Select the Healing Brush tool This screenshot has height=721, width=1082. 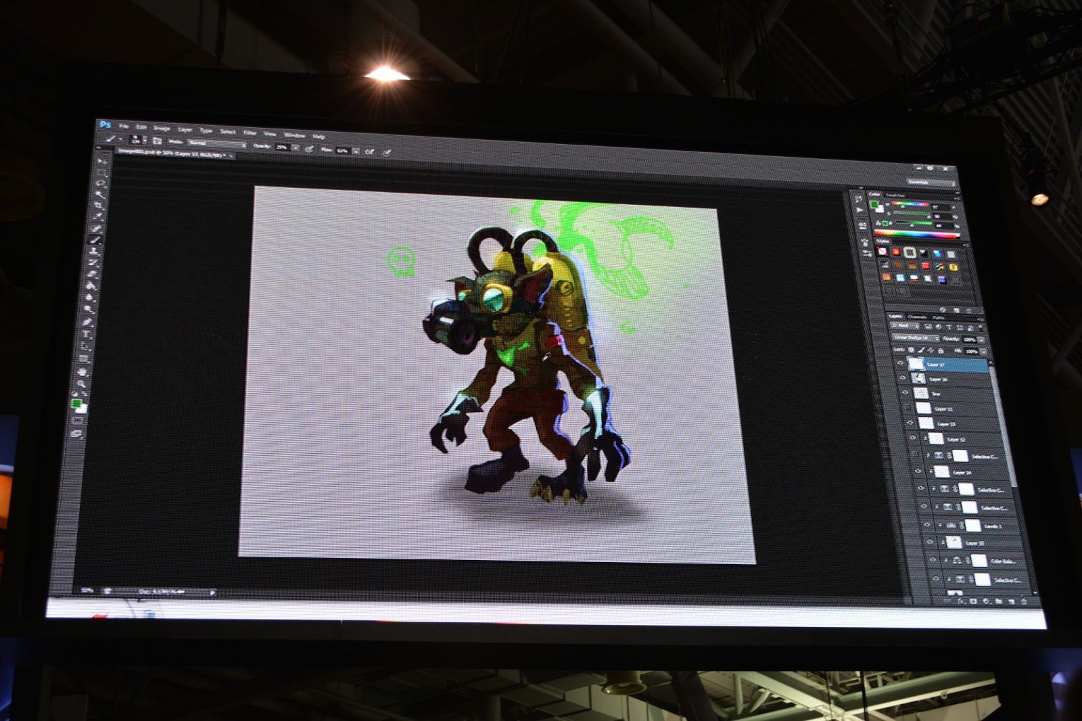[97, 229]
